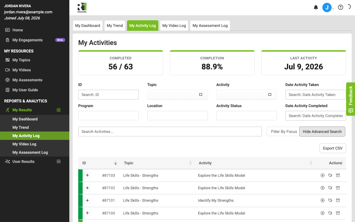Open the My Topics sidebar link
The image size is (355, 222).
21,60
